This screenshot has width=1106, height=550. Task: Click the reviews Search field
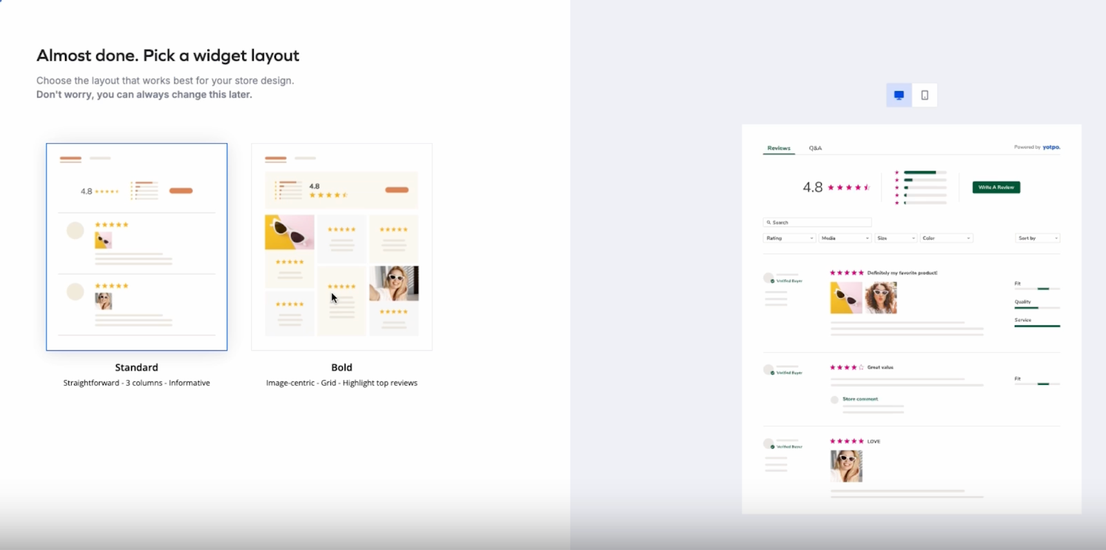817,222
